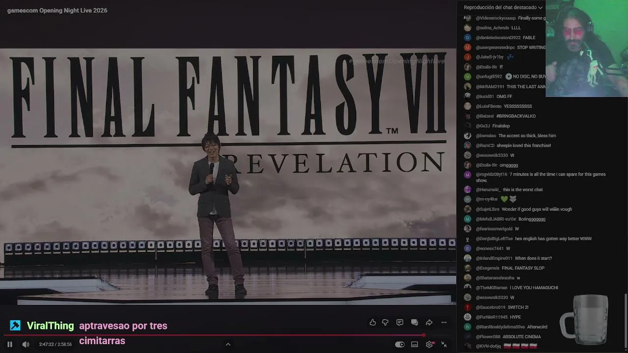This screenshot has width=628, height=353.
Task: Click the username @m-ny4kw in chat
Action: (487, 200)
